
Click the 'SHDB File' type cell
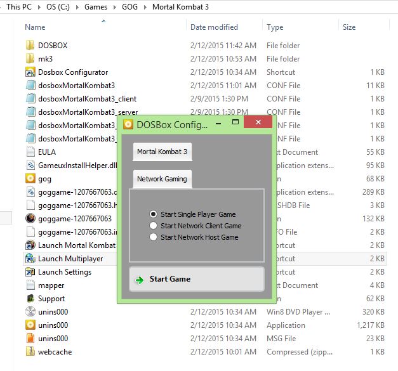tap(293, 205)
